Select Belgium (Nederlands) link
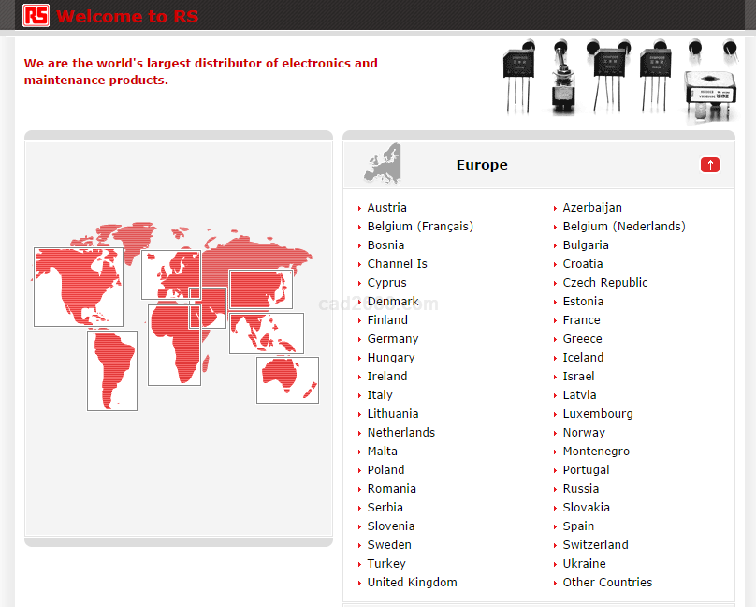 (x=623, y=226)
